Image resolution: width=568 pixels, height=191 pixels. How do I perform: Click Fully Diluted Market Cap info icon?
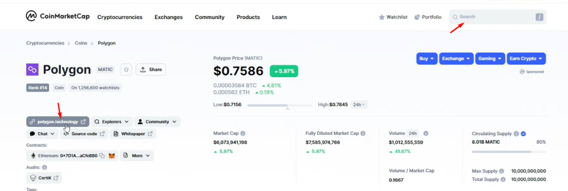[363, 133]
